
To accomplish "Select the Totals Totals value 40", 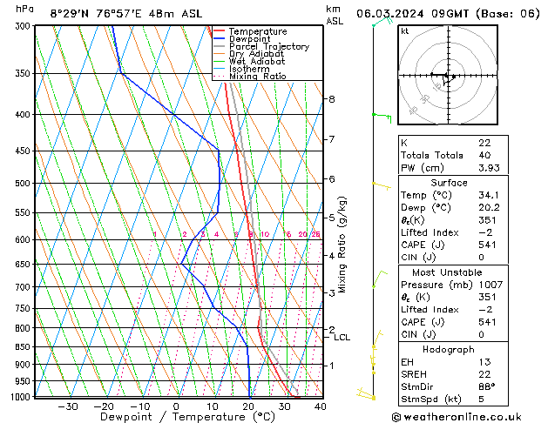I will 484,155.
